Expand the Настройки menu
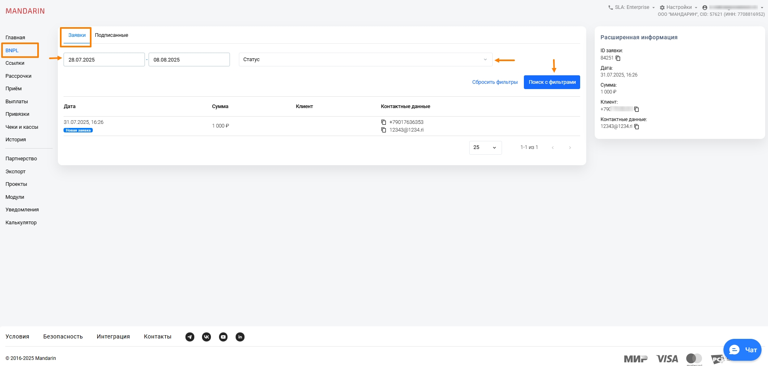 679,7
